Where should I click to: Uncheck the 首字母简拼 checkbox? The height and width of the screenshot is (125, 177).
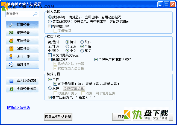55,84
